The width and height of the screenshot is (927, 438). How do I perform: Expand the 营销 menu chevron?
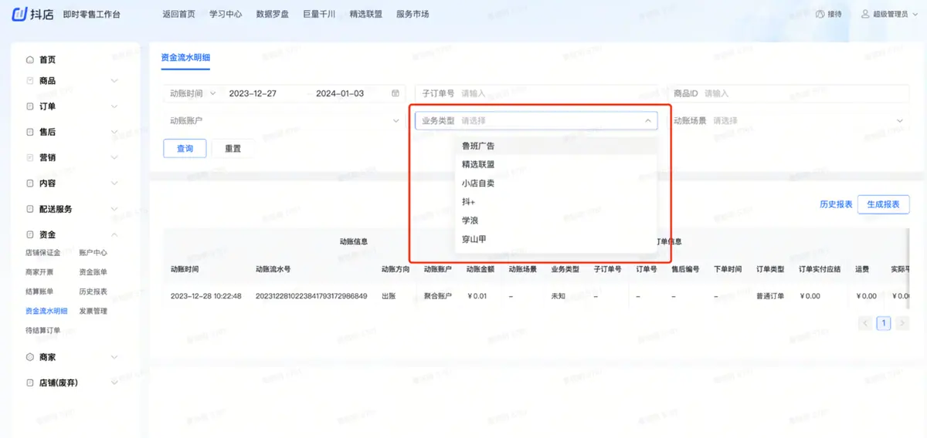click(114, 157)
